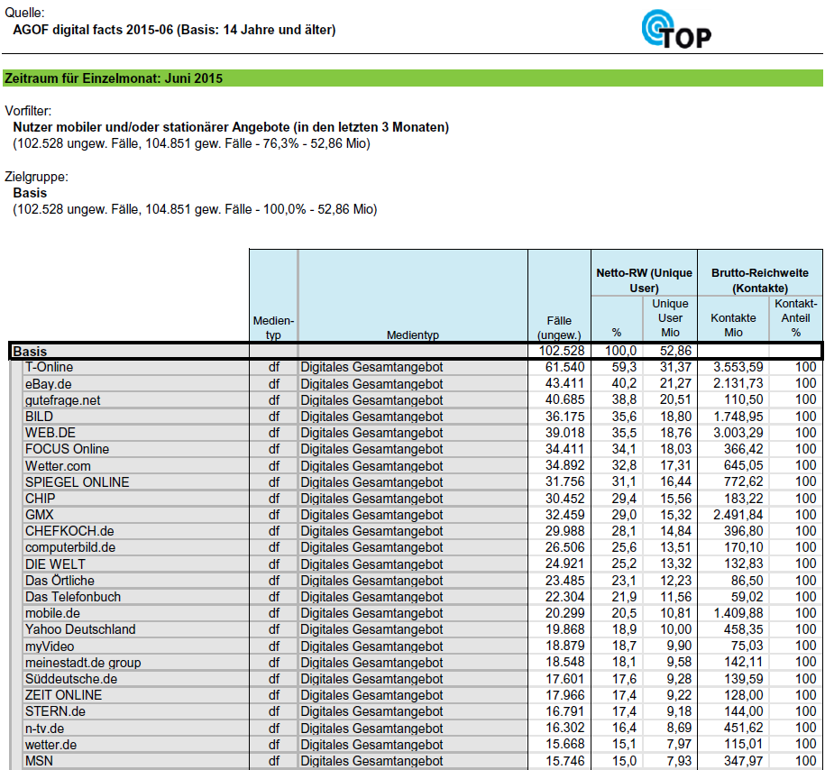
Task: Select Basis total cases value 102.528
Action: tap(562, 351)
